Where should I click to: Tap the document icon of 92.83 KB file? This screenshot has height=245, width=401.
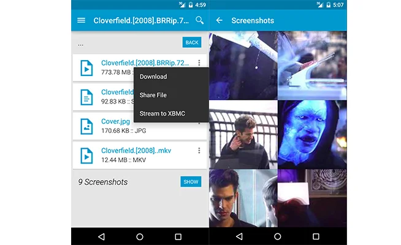click(86, 97)
